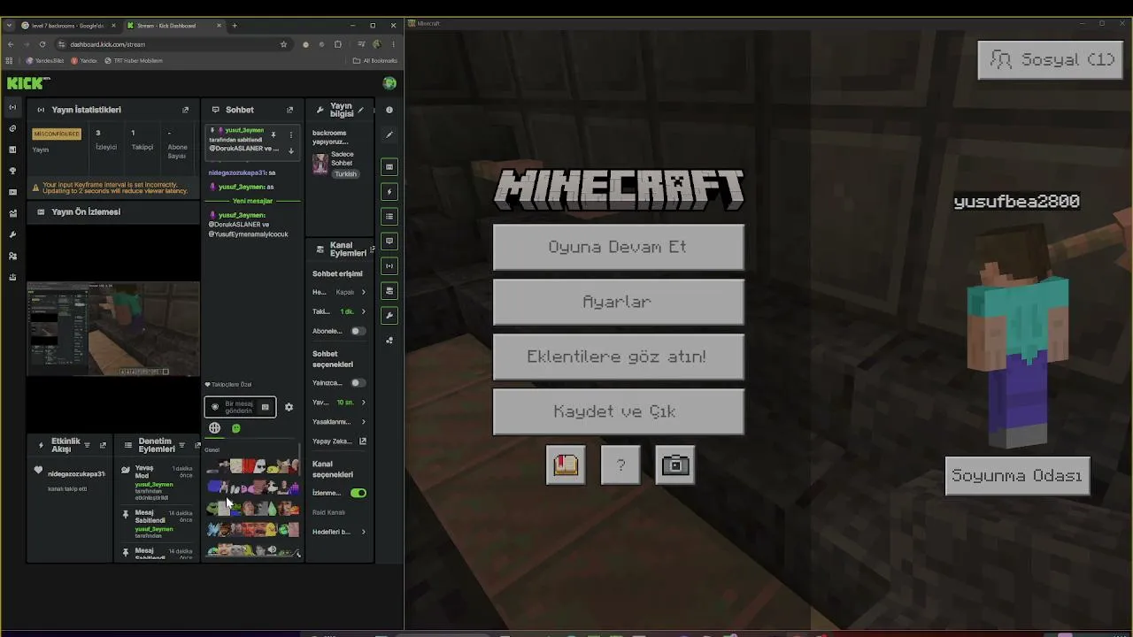Click the pencil icon in the right widget strip

coord(389,135)
